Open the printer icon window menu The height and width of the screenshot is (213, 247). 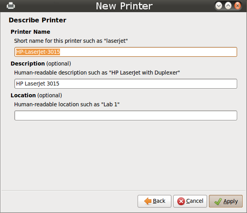pyautogui.click(x=11, y=6)
